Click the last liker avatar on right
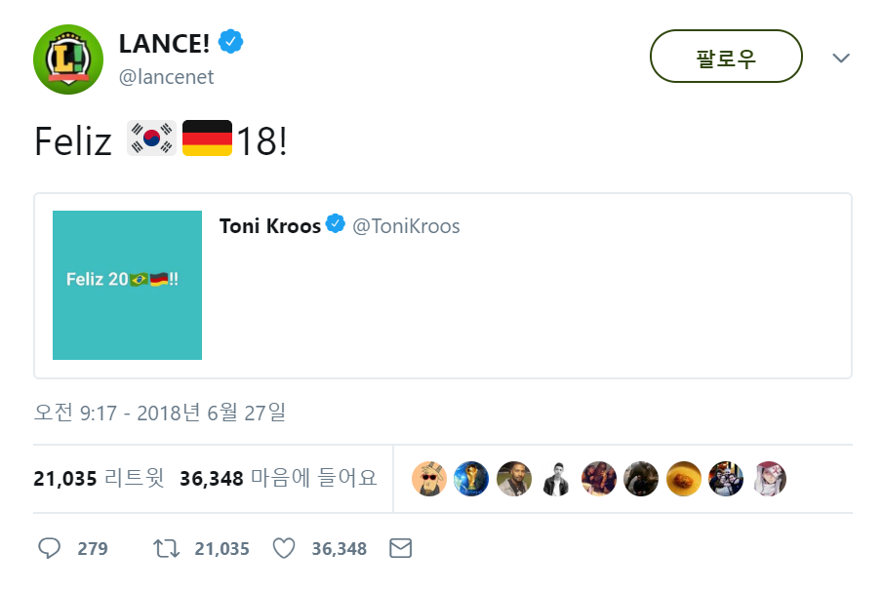This screenshot has height=591, width=883. 769,479
